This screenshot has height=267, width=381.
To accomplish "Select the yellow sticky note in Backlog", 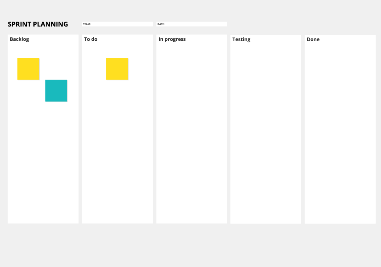I will 28,69.
